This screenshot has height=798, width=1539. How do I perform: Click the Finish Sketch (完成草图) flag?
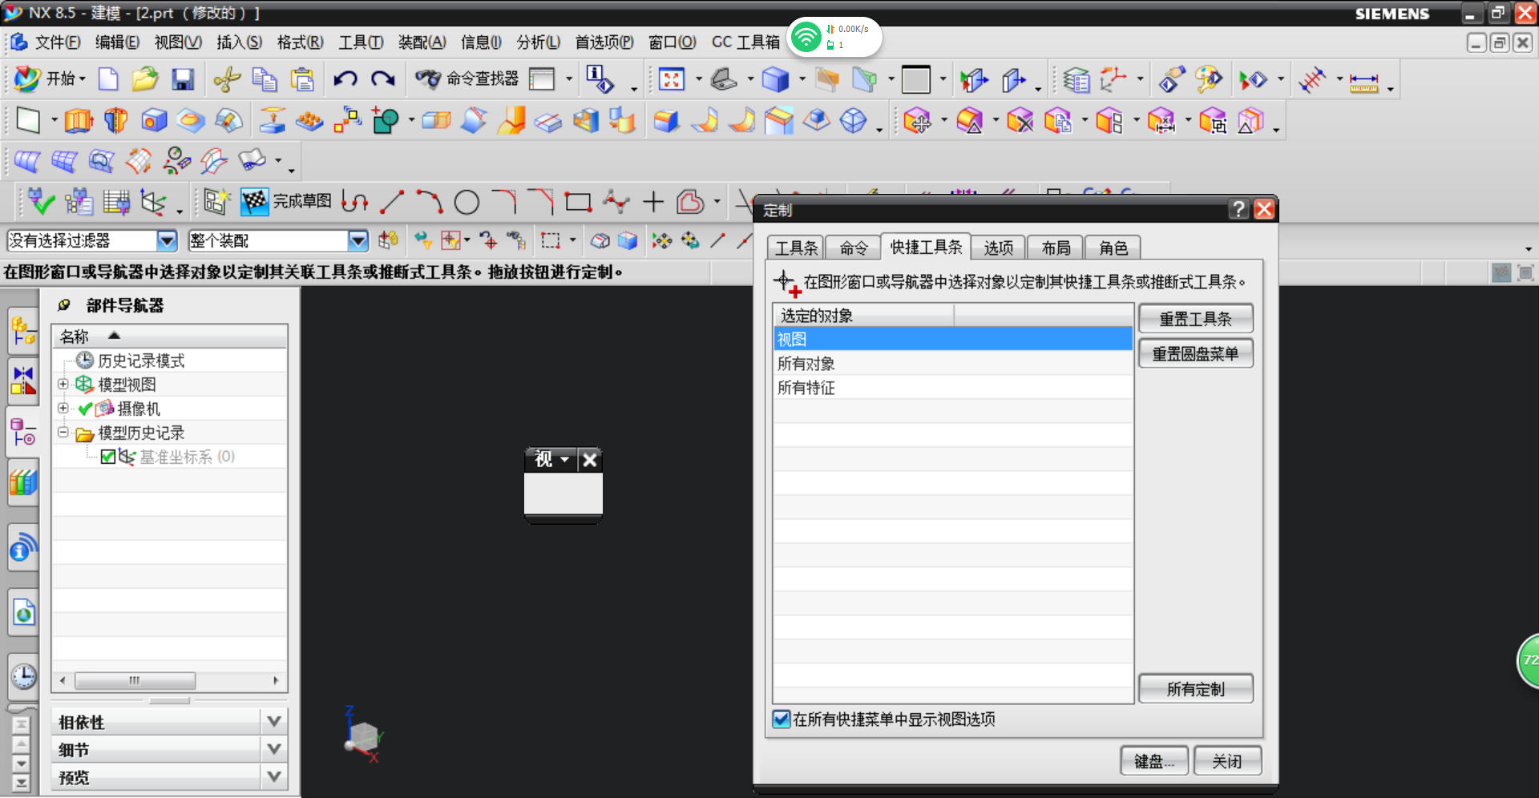pyautogui.click(x=286, y=201)
